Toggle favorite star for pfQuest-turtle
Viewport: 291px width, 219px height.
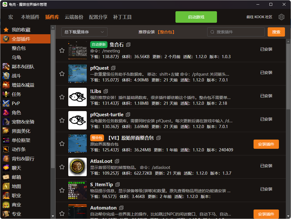62,120
